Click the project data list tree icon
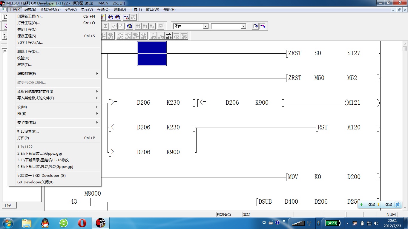The height and width of the screenshot is (229, 408). 263,26
